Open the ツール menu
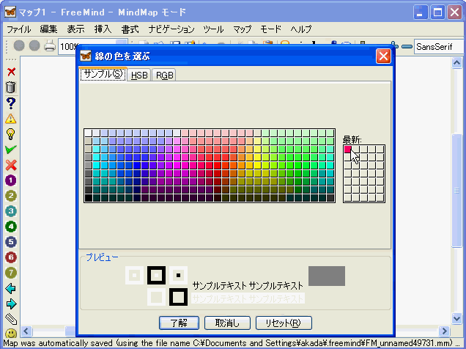The image size is (466, 349). pyautogui.click(x=213, y=29)
